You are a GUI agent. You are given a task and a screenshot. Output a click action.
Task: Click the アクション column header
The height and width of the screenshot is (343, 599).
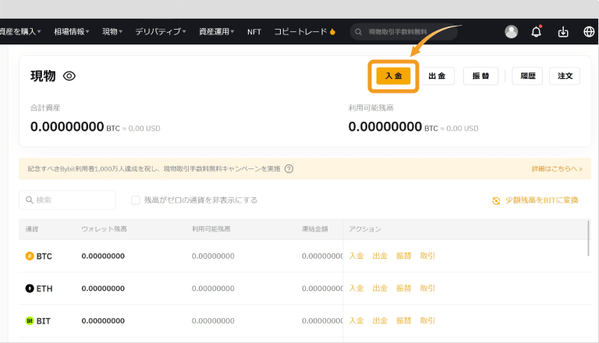coord(365,229)
